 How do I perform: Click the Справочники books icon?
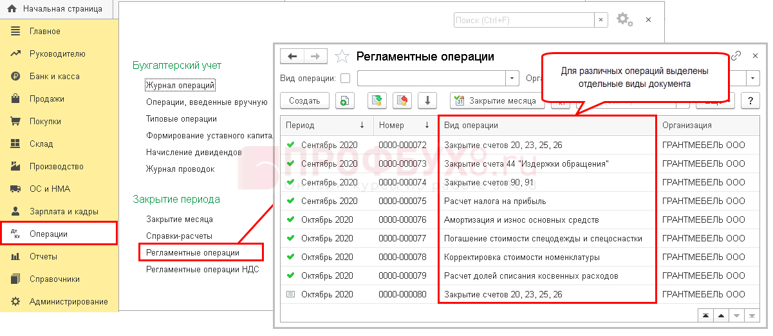pyautogui.click(x=15, y=279)
